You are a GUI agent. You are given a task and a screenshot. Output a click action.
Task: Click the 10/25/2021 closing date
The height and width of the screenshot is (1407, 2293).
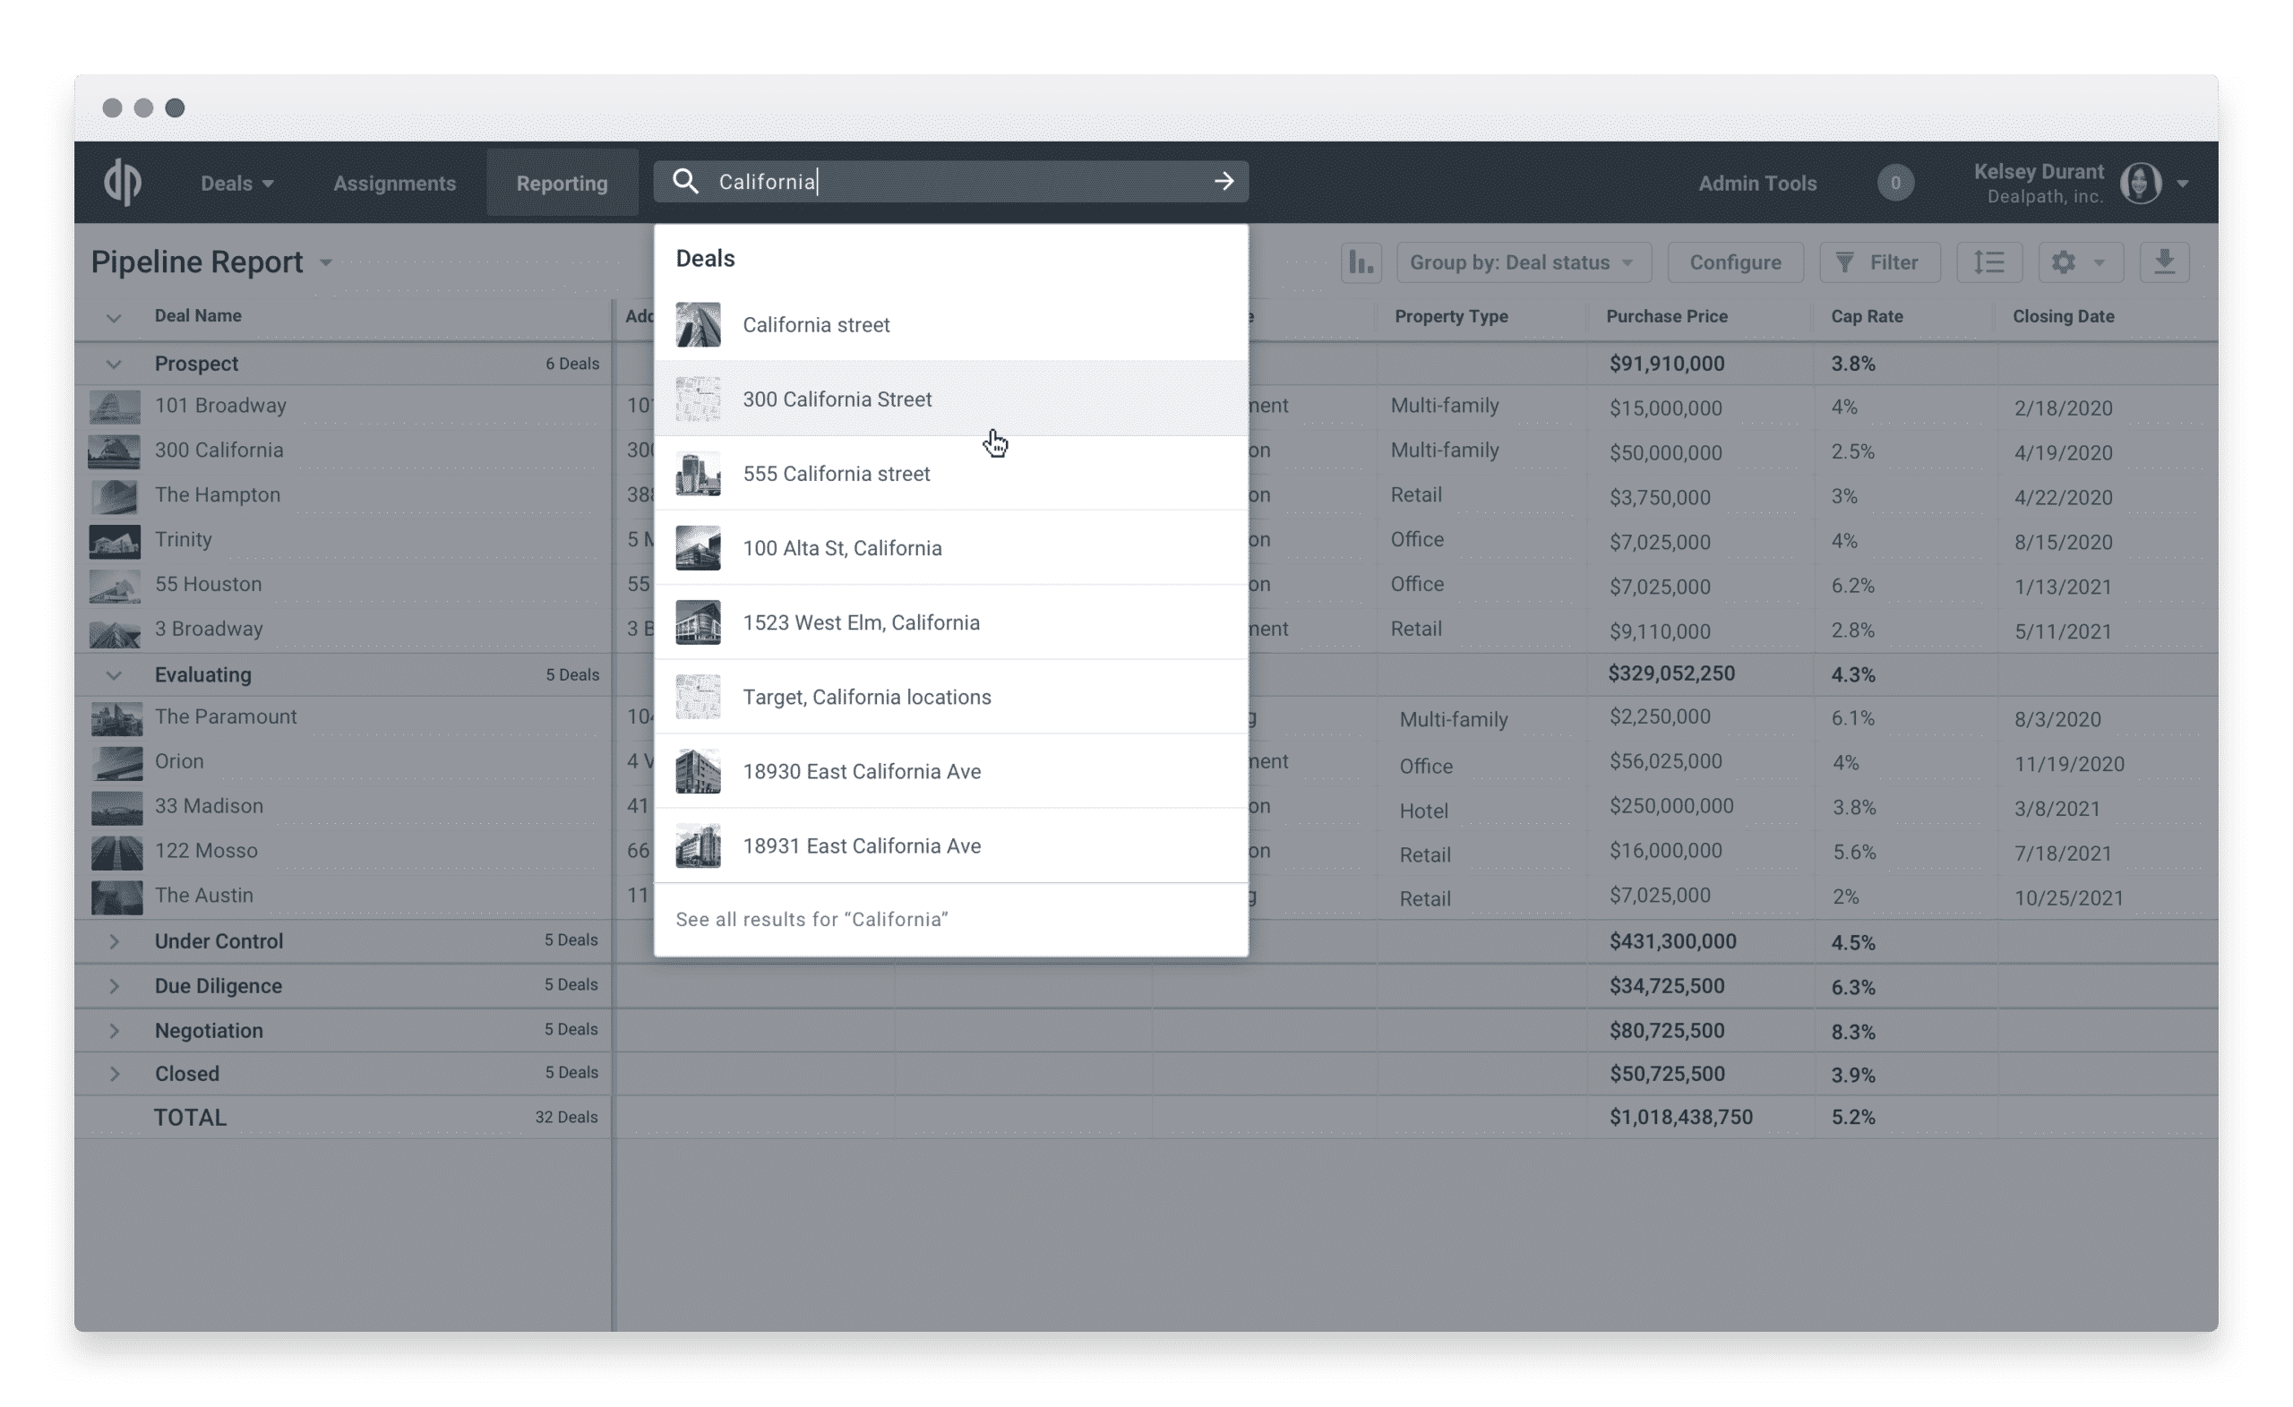(2068, 898)
